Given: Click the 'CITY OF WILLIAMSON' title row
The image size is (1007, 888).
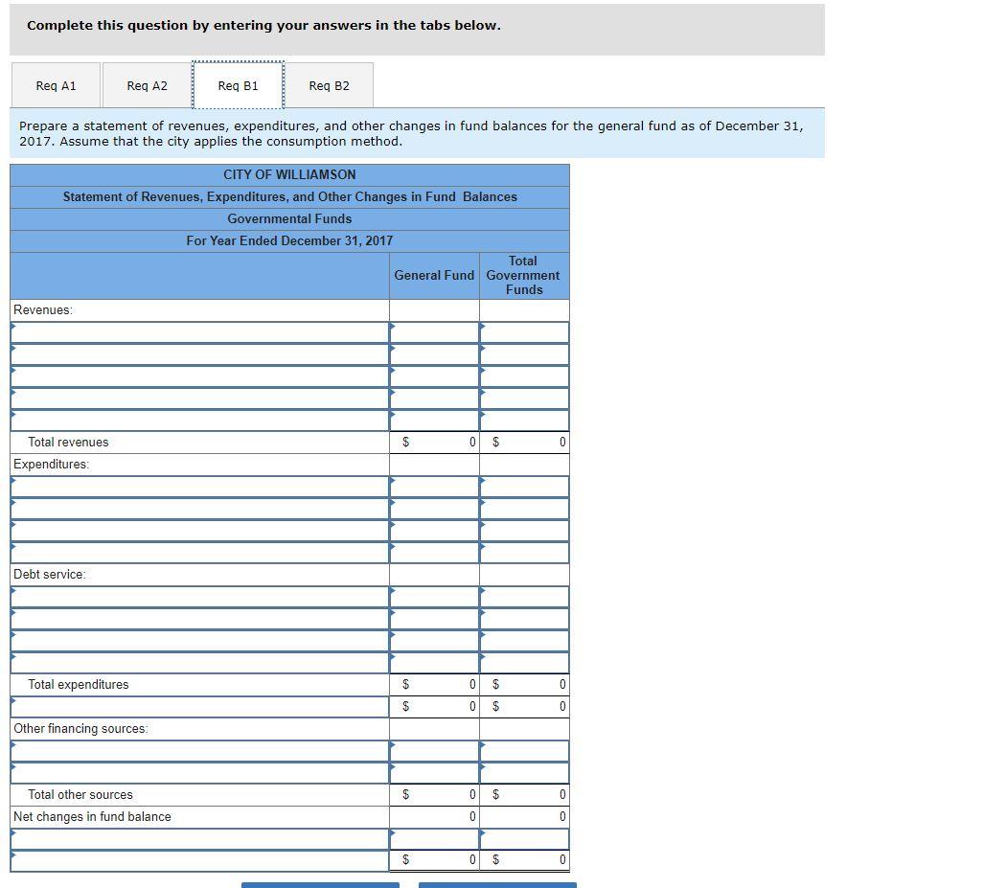Looking at the screenshot, I should click(x=289, y=175).
